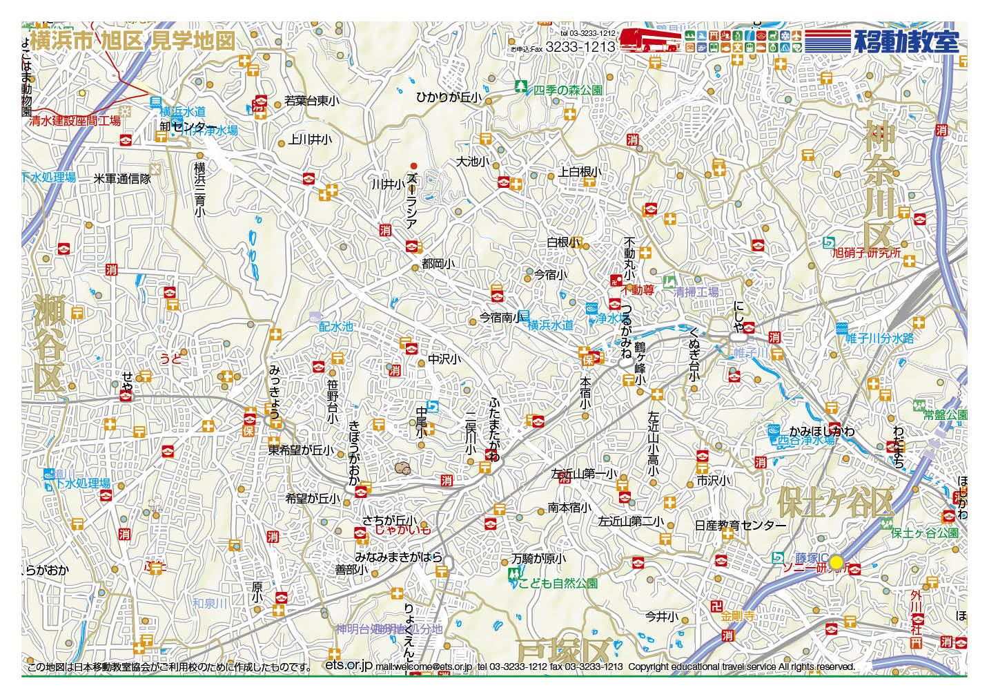Click the 常盤公園 label
Screen dimensions: 989x699
[946, 415]
